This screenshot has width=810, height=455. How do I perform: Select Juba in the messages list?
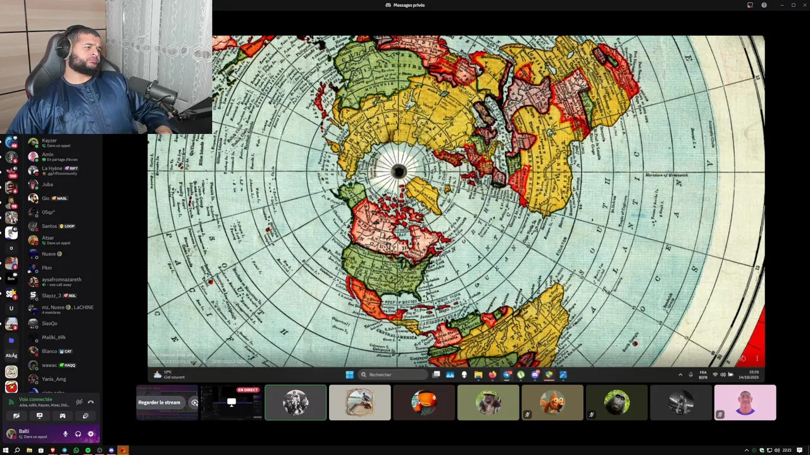coord(62,185)
